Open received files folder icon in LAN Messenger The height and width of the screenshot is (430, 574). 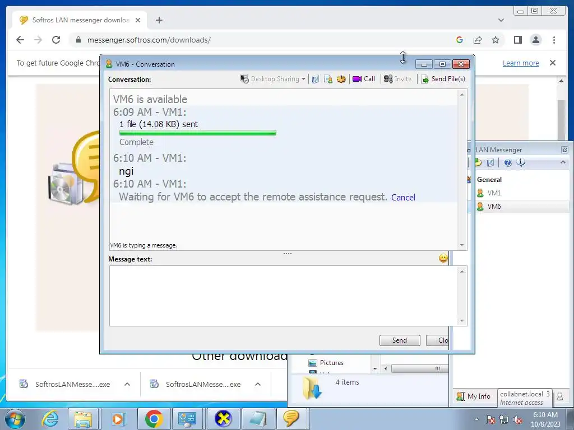tap(478, 163)
